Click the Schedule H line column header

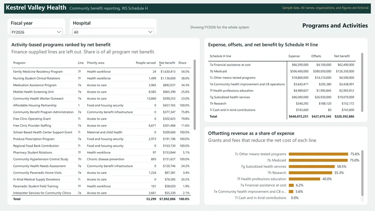[x=220, y=56]
